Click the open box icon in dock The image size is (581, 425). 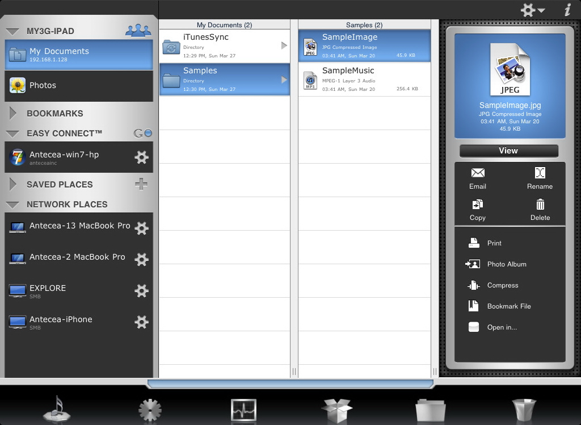tap(336, 410)
